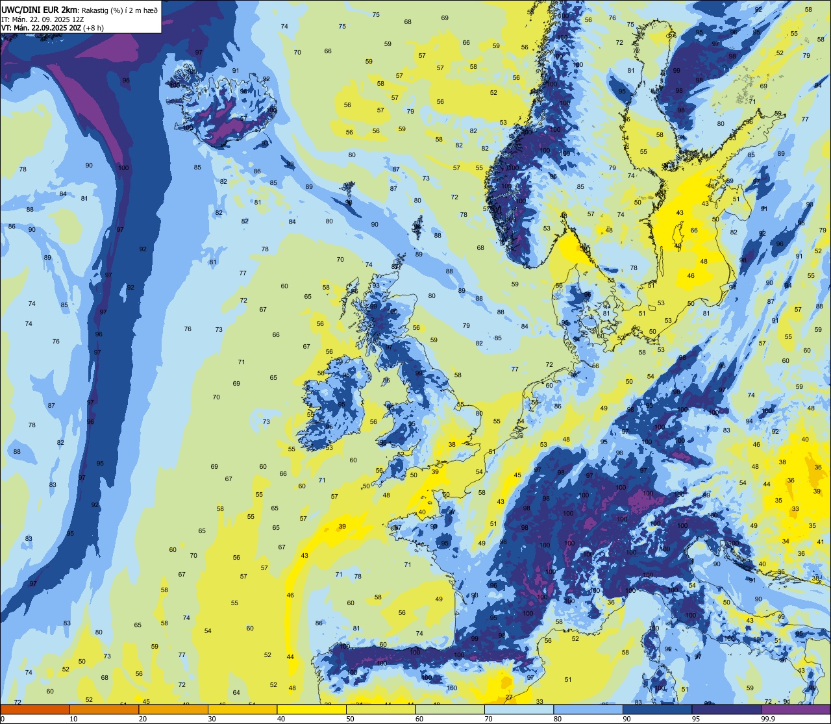The image size is (831, 724).
Task: Click the init time line IT: Mán. 22. 09. 2025 12Z
Action: click(x=43, y=19)
